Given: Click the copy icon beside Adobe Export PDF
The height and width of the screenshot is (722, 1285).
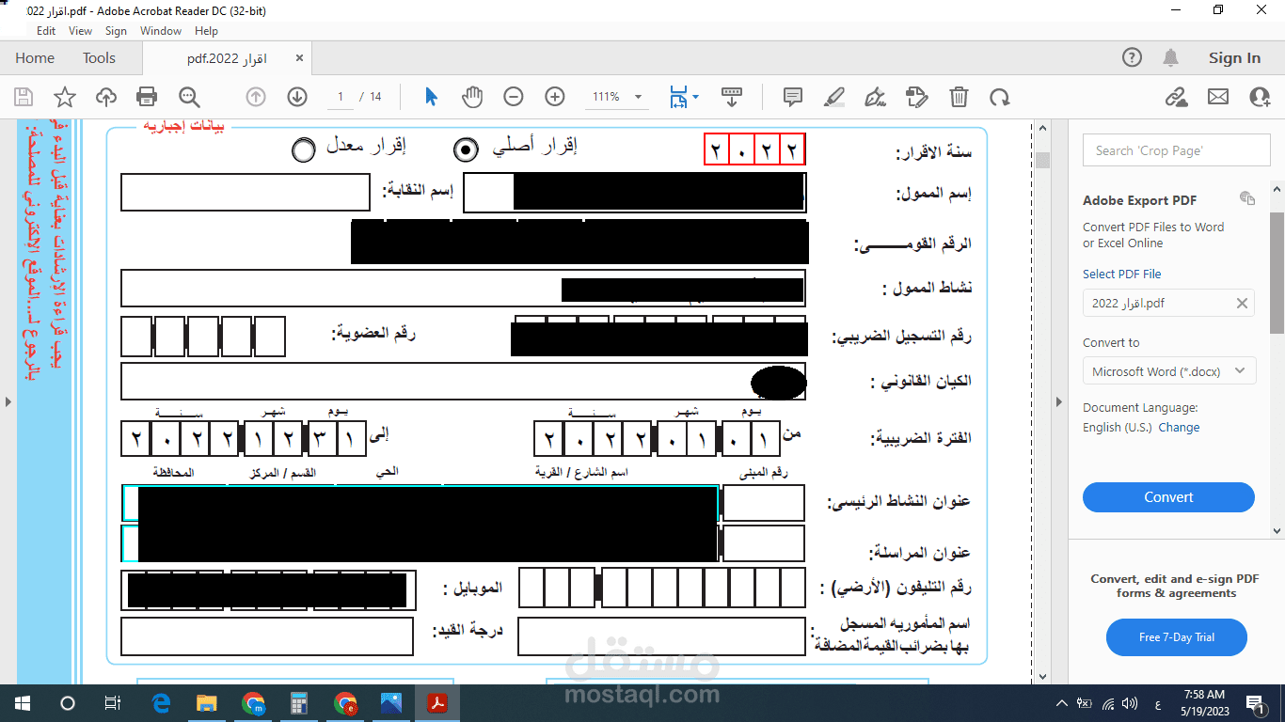Looking at the screenshot, I should pyautogui.click(x=1247, y=198).
